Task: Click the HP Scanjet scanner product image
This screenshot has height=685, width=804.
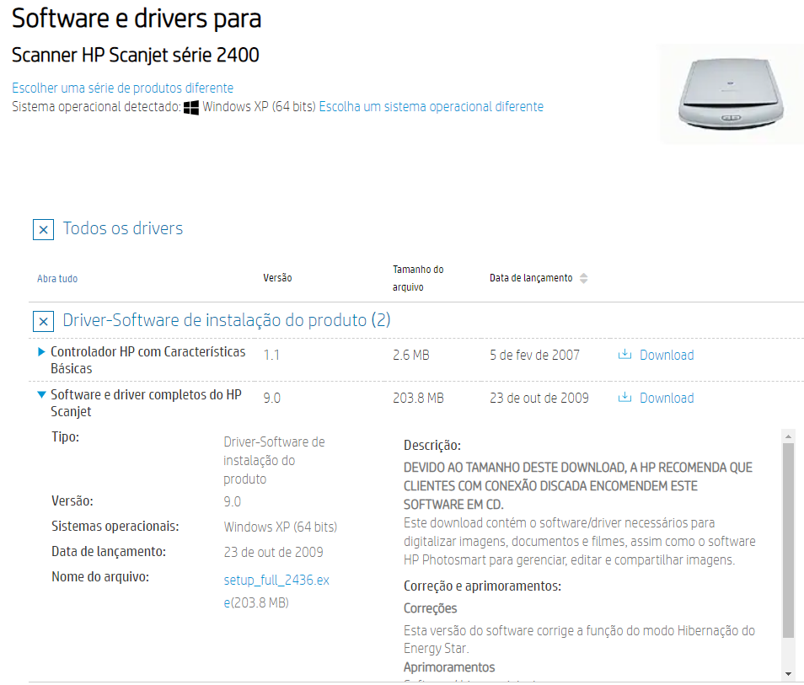Action: 731,94
